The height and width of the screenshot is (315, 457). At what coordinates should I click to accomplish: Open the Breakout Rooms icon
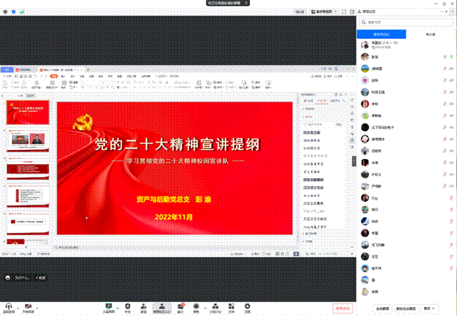tap(215, 308)
